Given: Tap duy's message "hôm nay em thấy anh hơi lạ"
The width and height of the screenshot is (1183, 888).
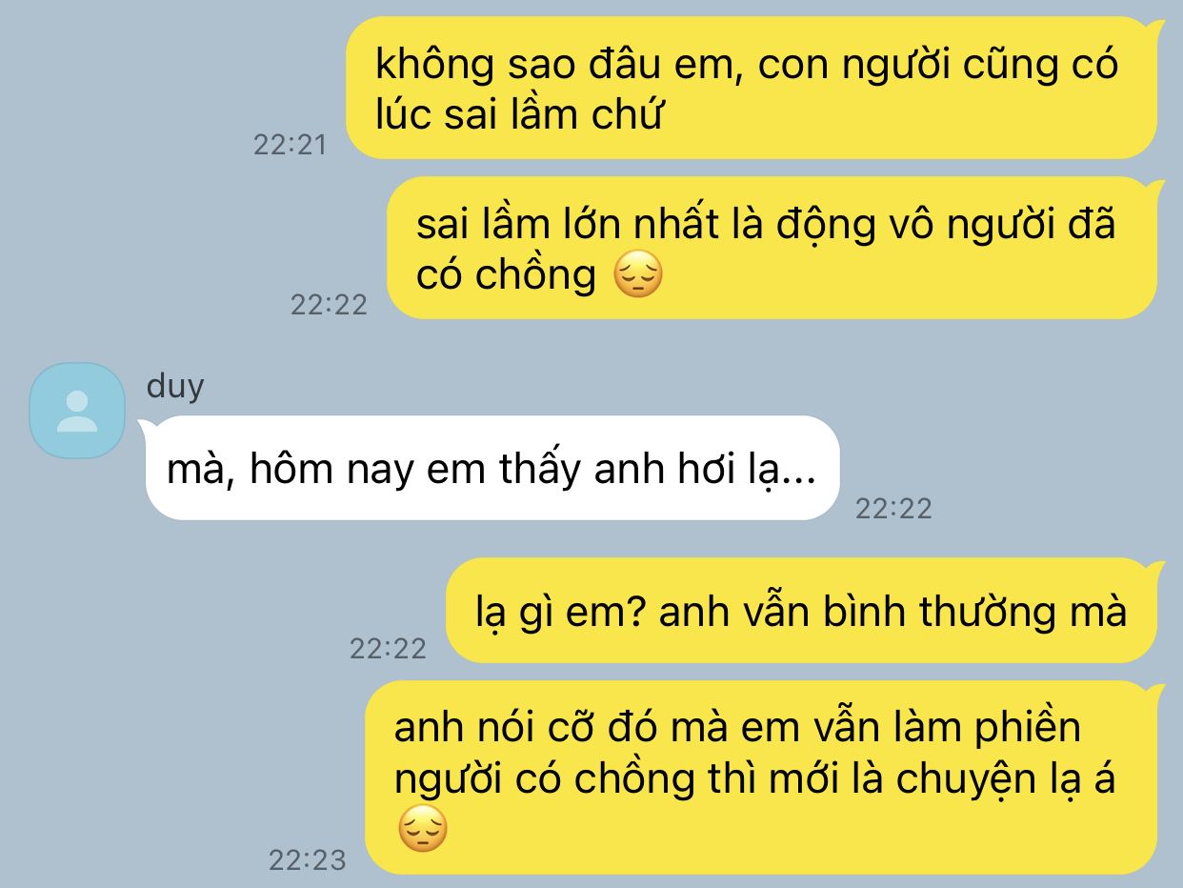Looking at the screenshot, I should click(490, 468).
